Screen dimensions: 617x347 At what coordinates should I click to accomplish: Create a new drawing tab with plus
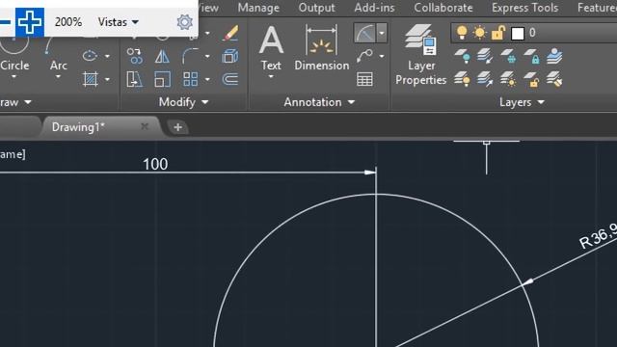coord(177,127)
